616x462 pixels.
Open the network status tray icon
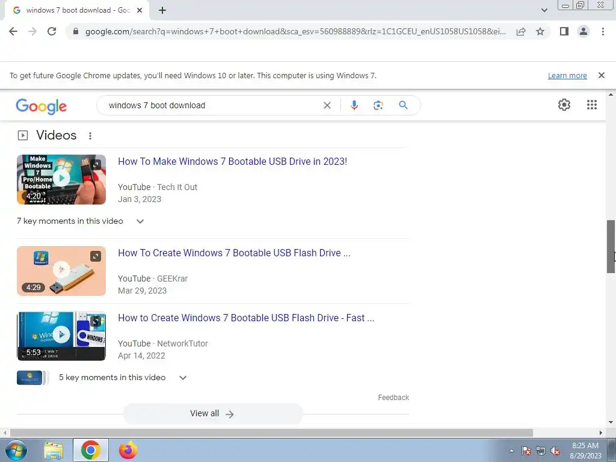pos(541,451)
